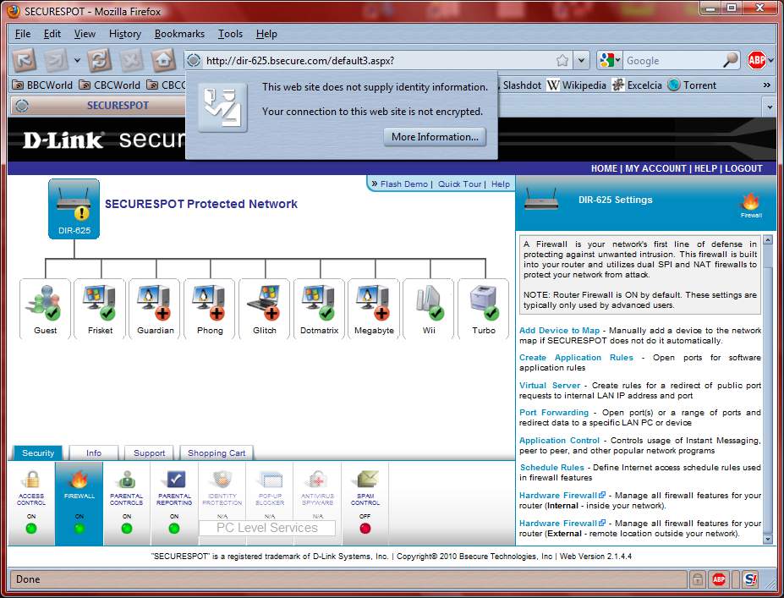The image size is (784, 598).
Task: Switch to the Support tab
Action: pyautogui.click(x=149, y=453)
